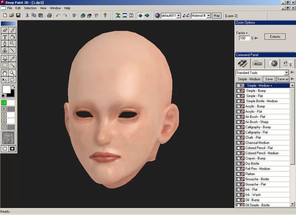Toggle the S shine channel button
The width and height of the screenshot is (296, 215).
pos(4,115)
